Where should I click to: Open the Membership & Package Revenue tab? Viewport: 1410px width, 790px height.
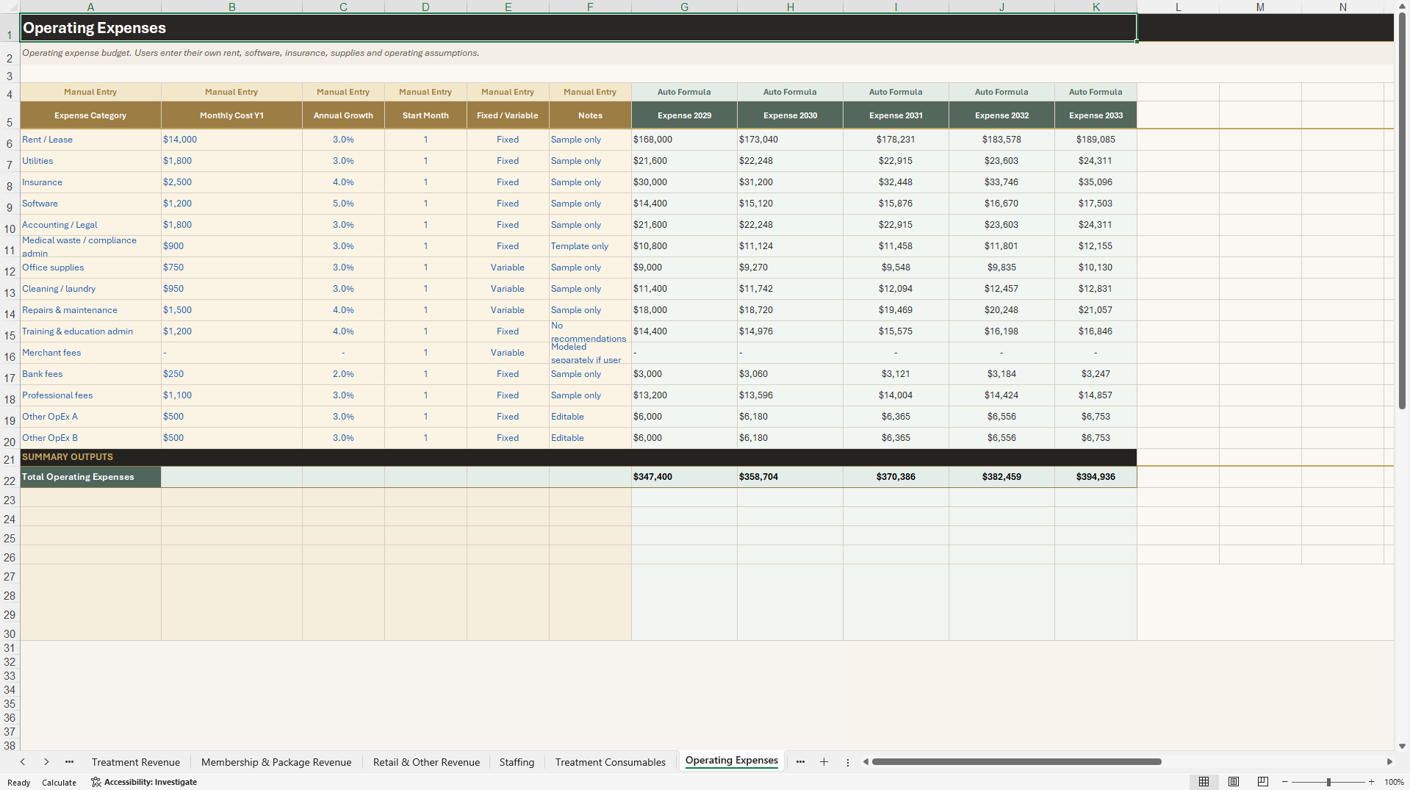coord(276,762)
